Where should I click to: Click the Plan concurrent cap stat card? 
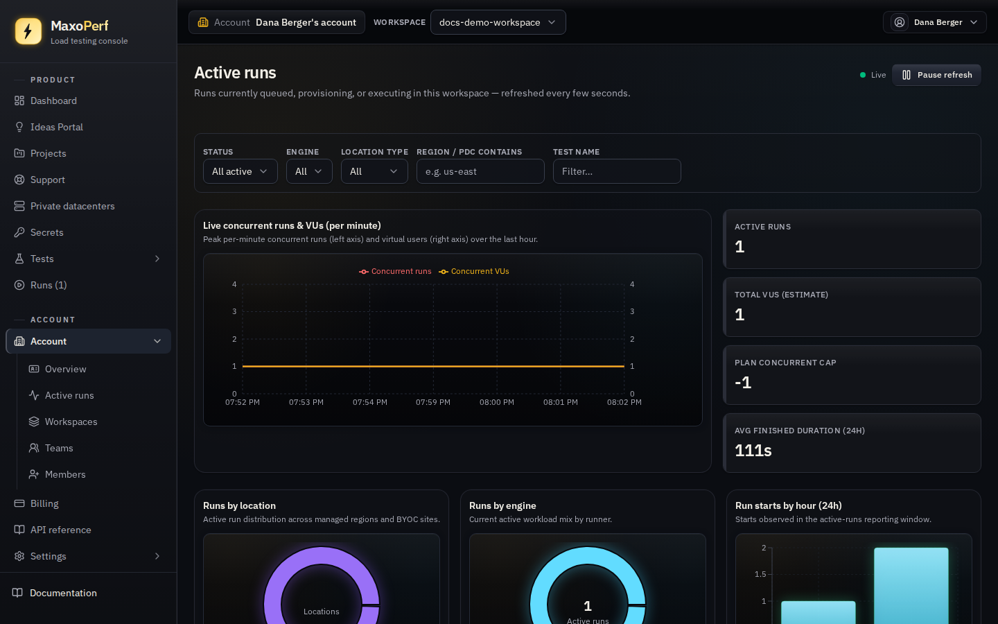[x=852, y=375]
